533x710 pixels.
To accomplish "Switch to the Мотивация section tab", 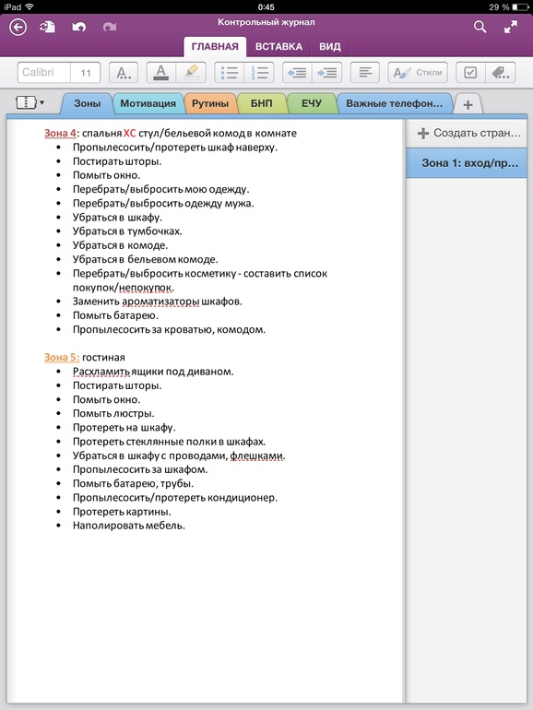I will [148, 103].
